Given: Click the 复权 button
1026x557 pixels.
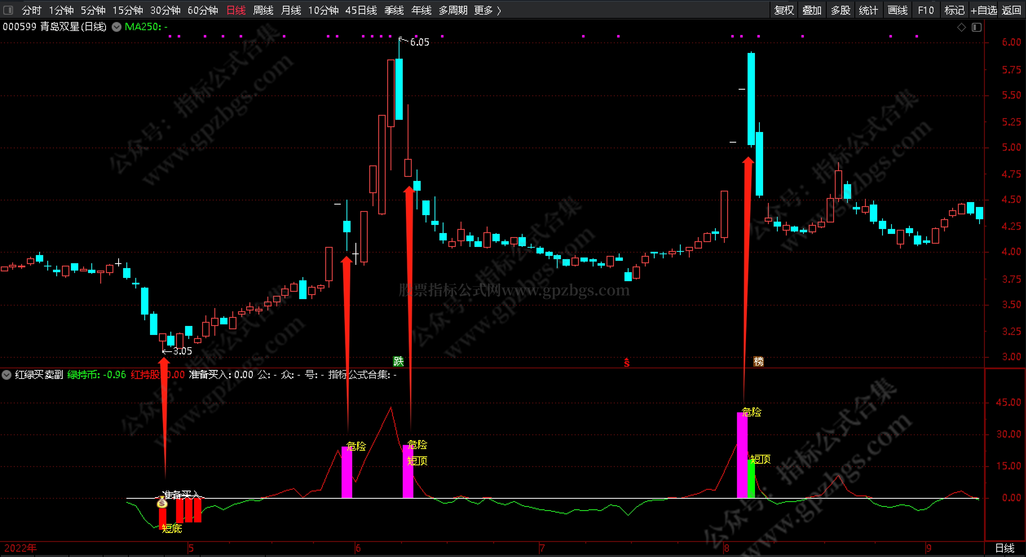Looking at the screenshot, I should (x=784, y=10).
